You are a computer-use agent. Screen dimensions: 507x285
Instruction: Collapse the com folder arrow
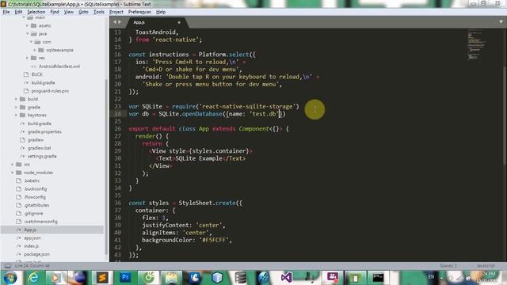click(32, 42)
